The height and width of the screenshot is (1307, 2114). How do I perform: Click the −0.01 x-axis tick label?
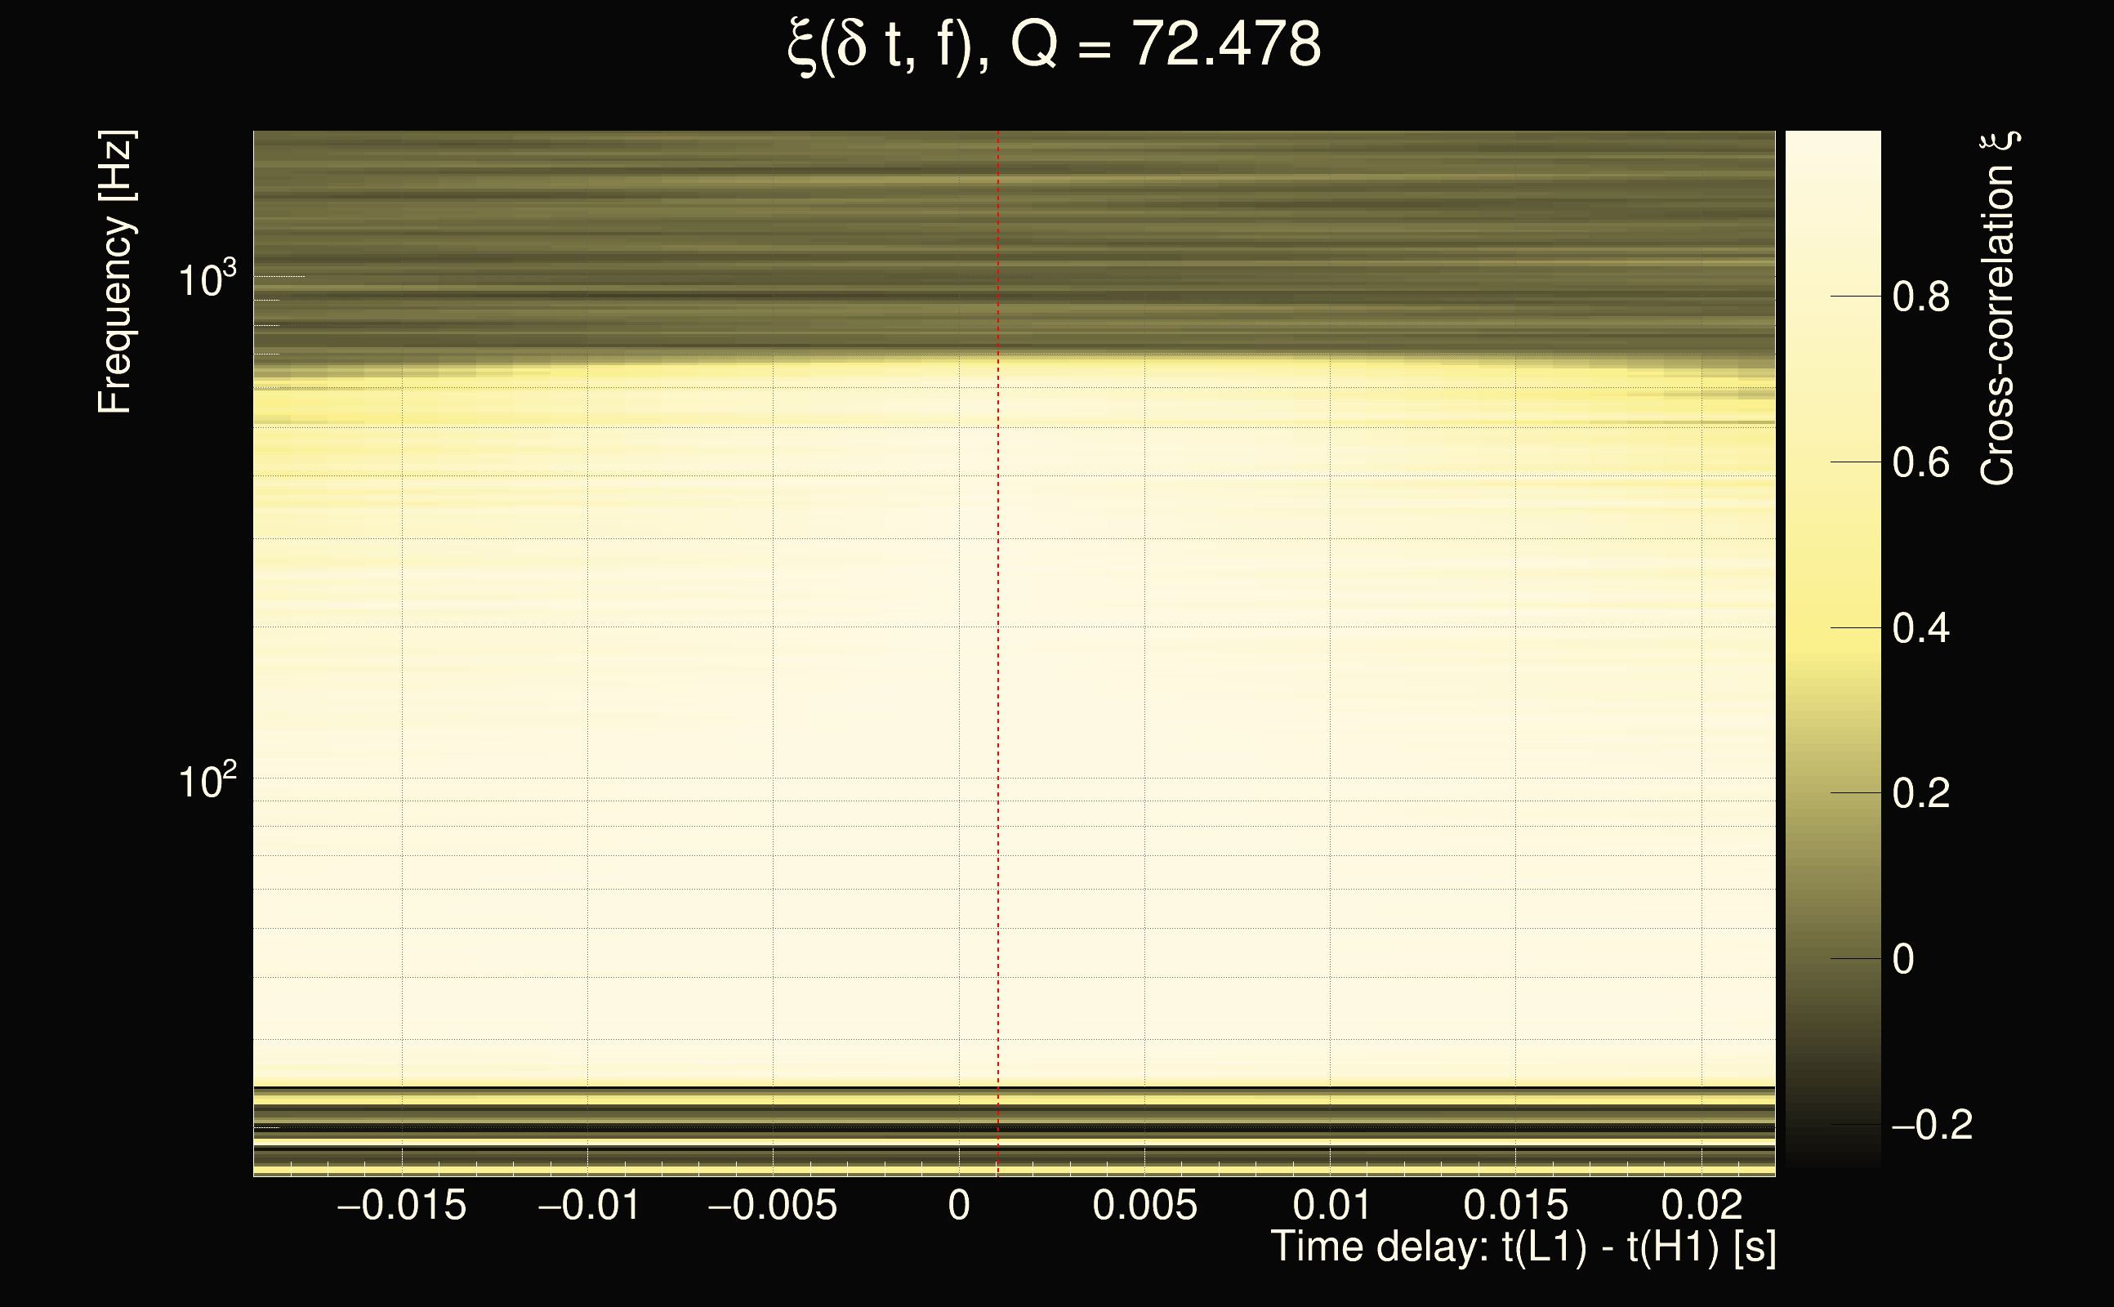589,1206
